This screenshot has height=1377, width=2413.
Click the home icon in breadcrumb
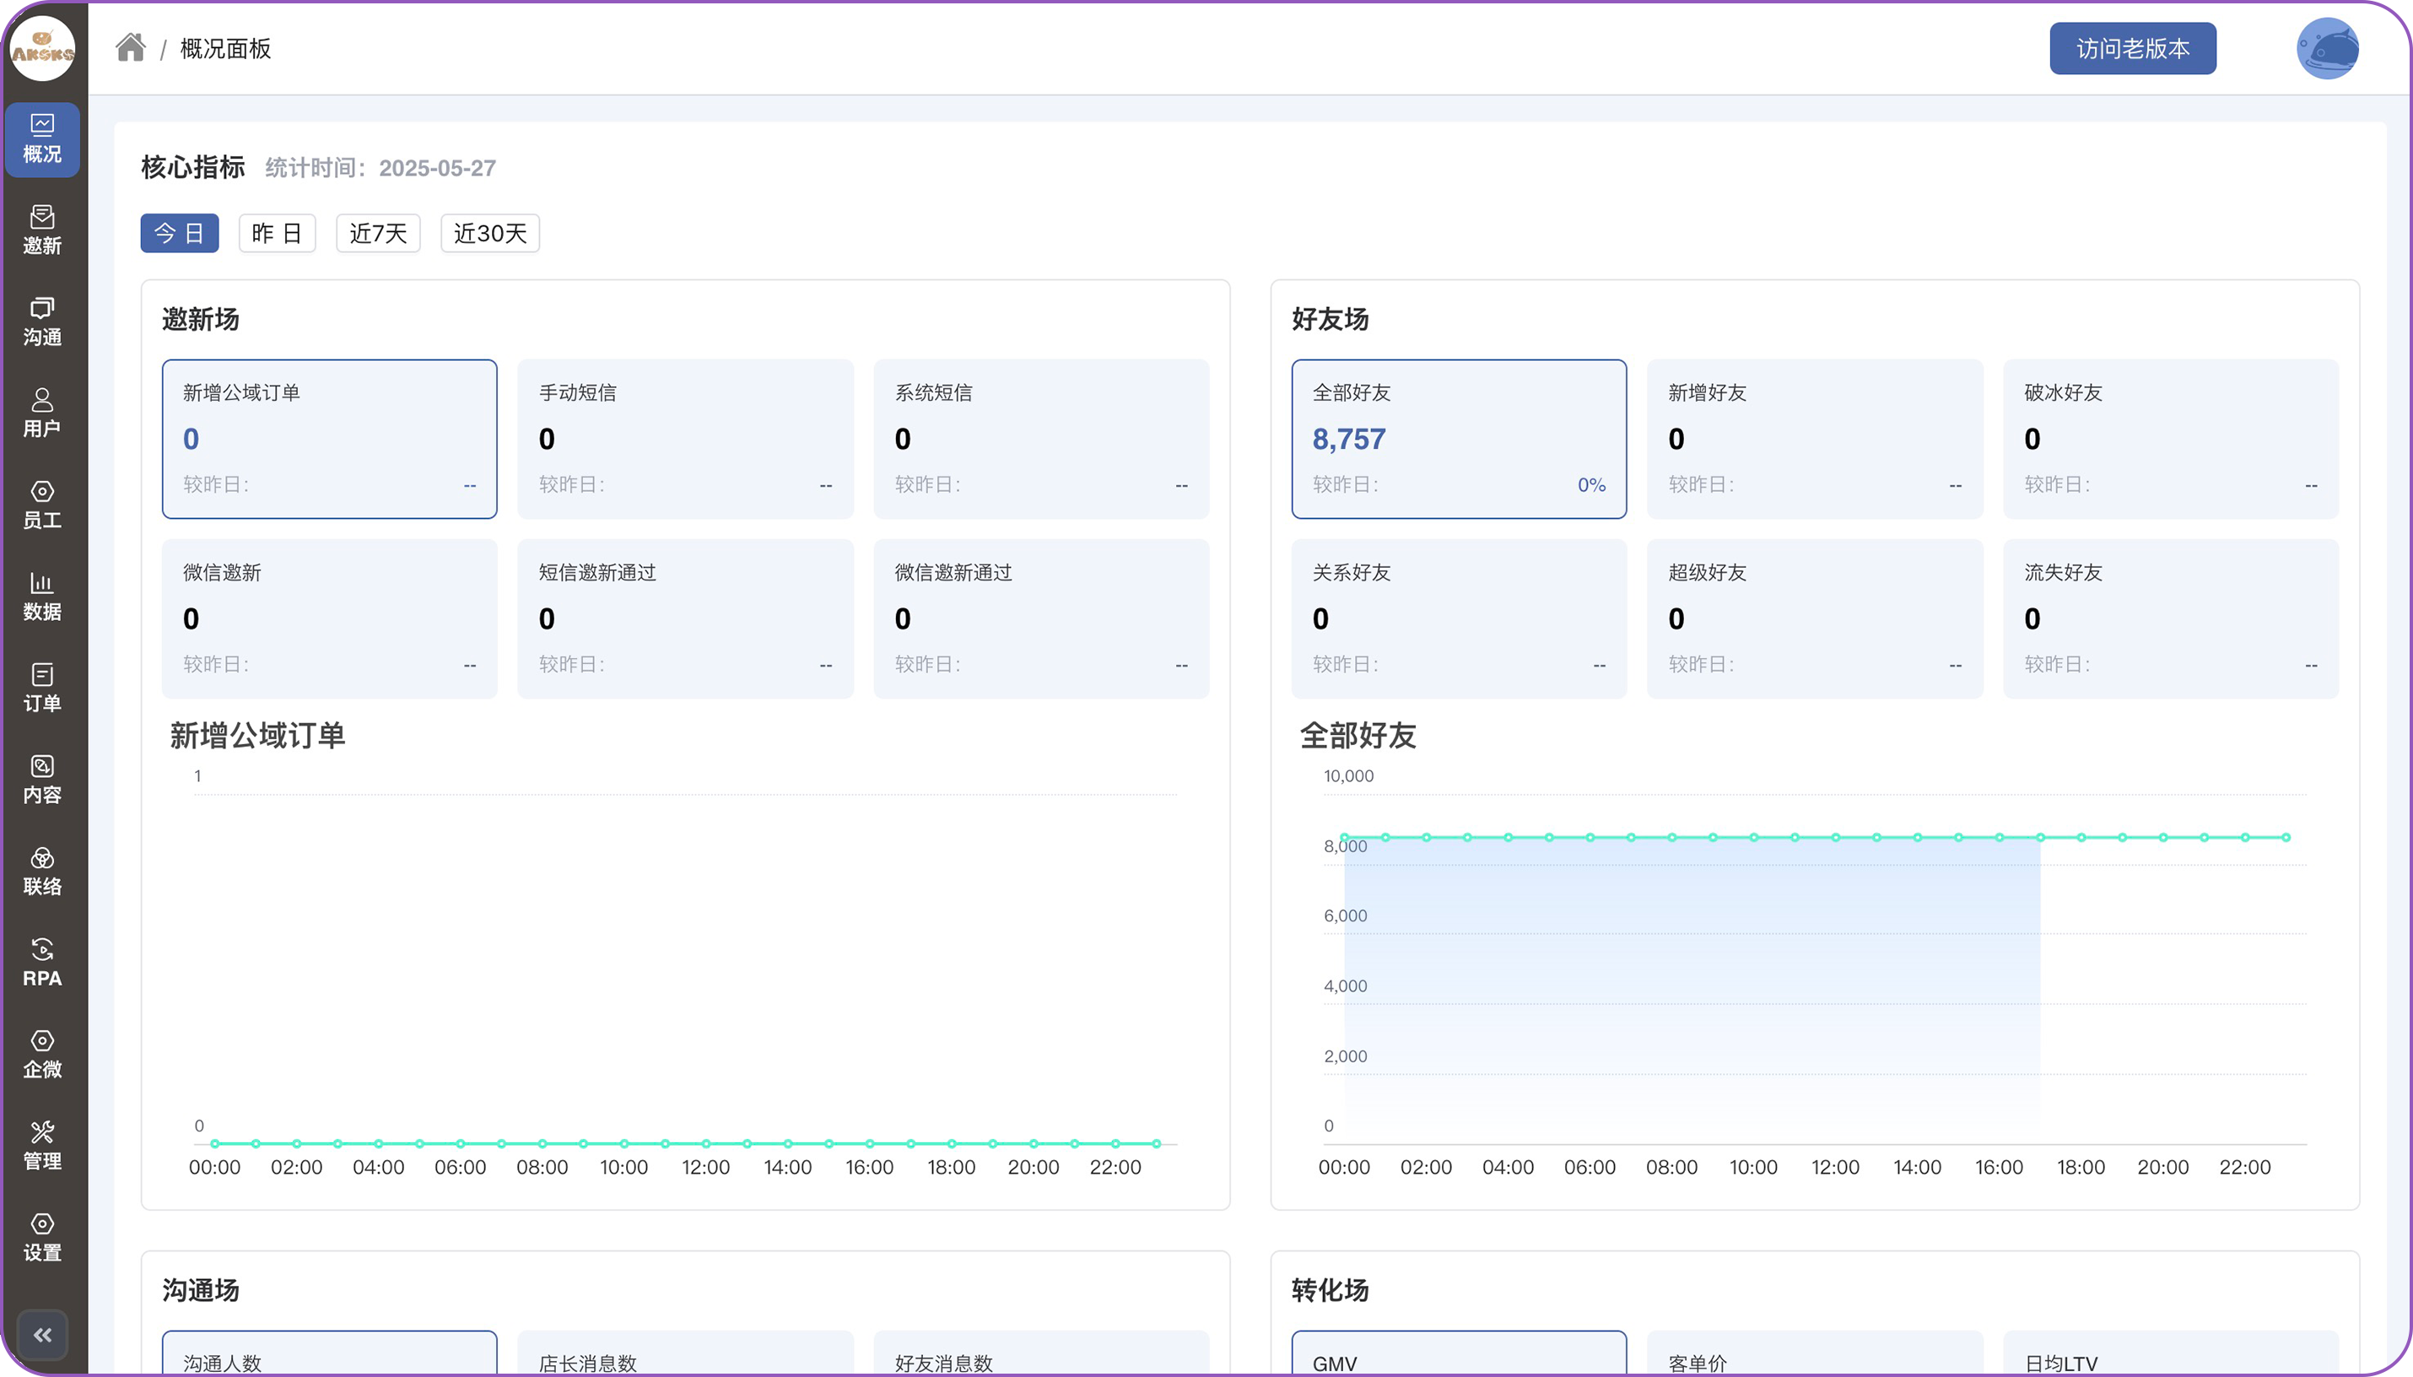click(131, 47)
